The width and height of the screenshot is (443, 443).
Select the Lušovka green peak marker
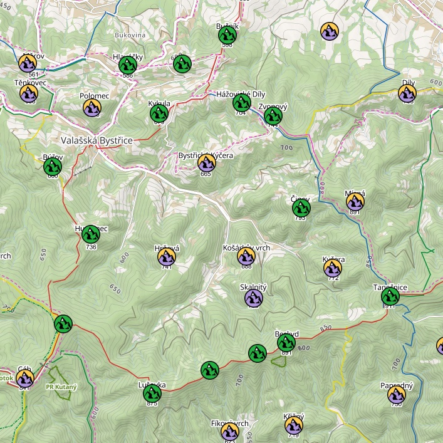coord(152,393)
